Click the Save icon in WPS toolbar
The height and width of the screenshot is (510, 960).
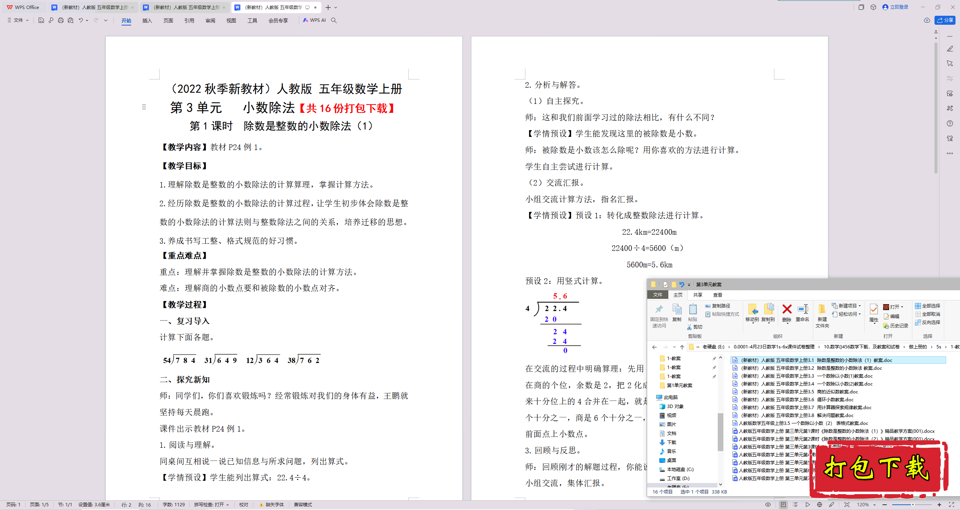coord(41,20)
